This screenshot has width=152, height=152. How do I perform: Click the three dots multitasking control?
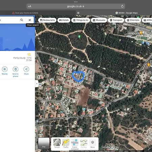pos(76,2)
